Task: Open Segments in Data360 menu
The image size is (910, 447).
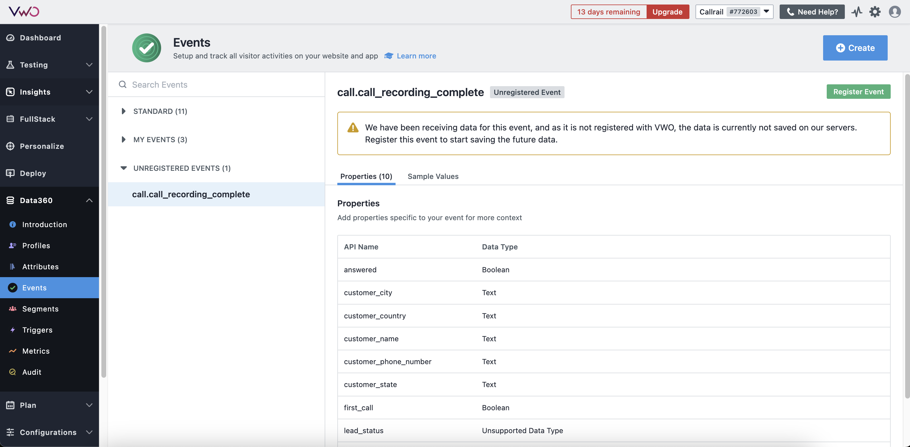Action: (40, 309)
